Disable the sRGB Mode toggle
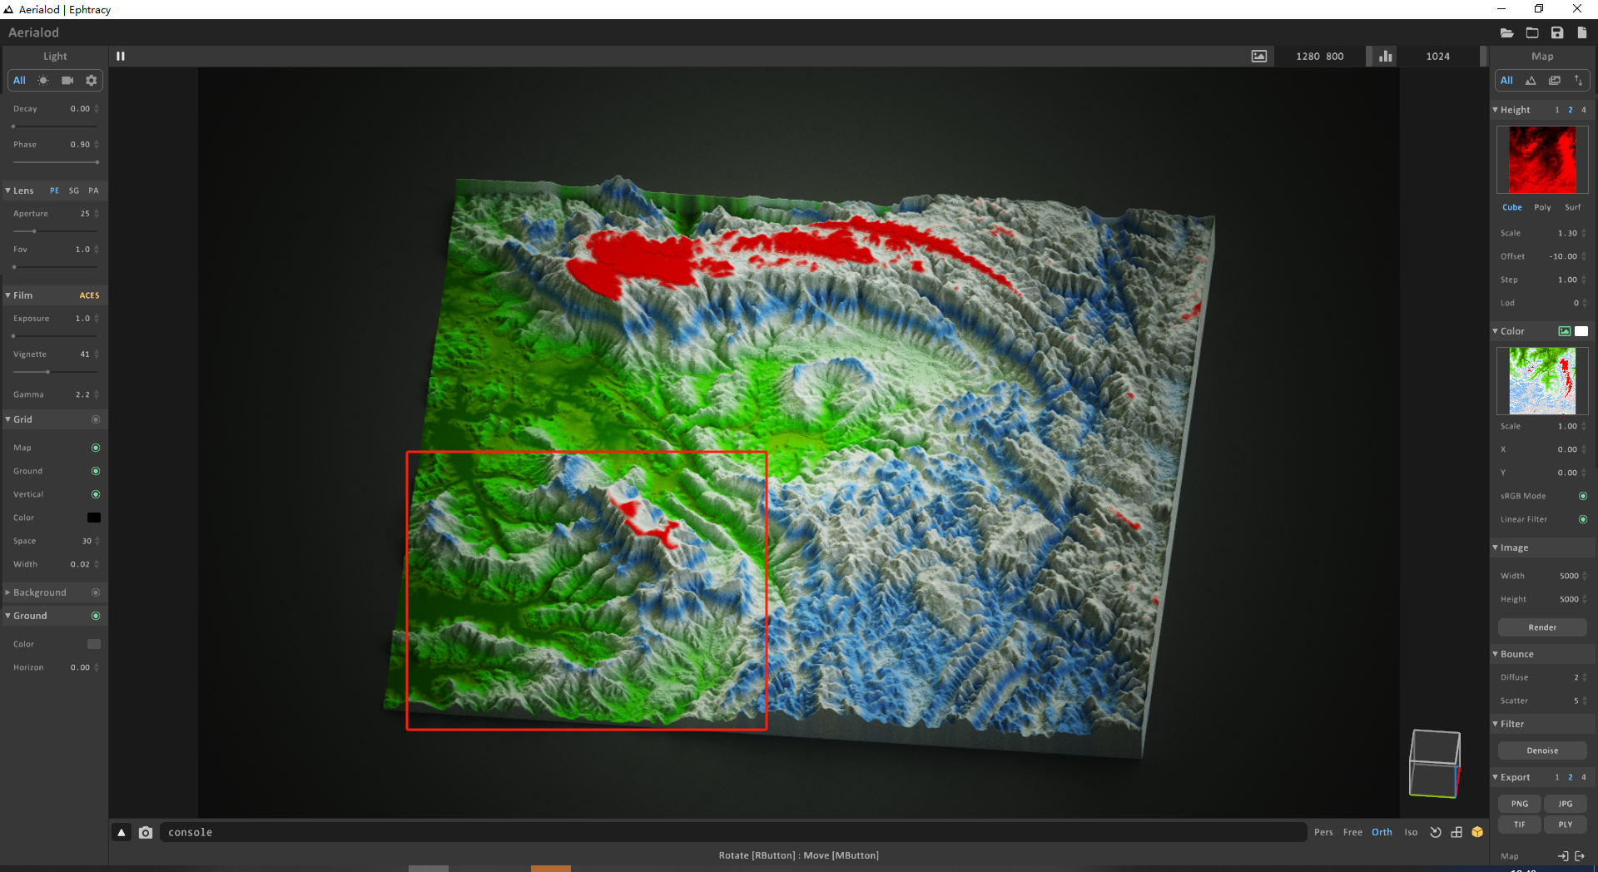Screen dimensions: 1598x872 pos(1582,496)
